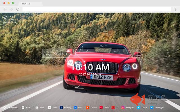
Task: Open Preferences gear icon in the bottom bar
Action: (4, 108)
